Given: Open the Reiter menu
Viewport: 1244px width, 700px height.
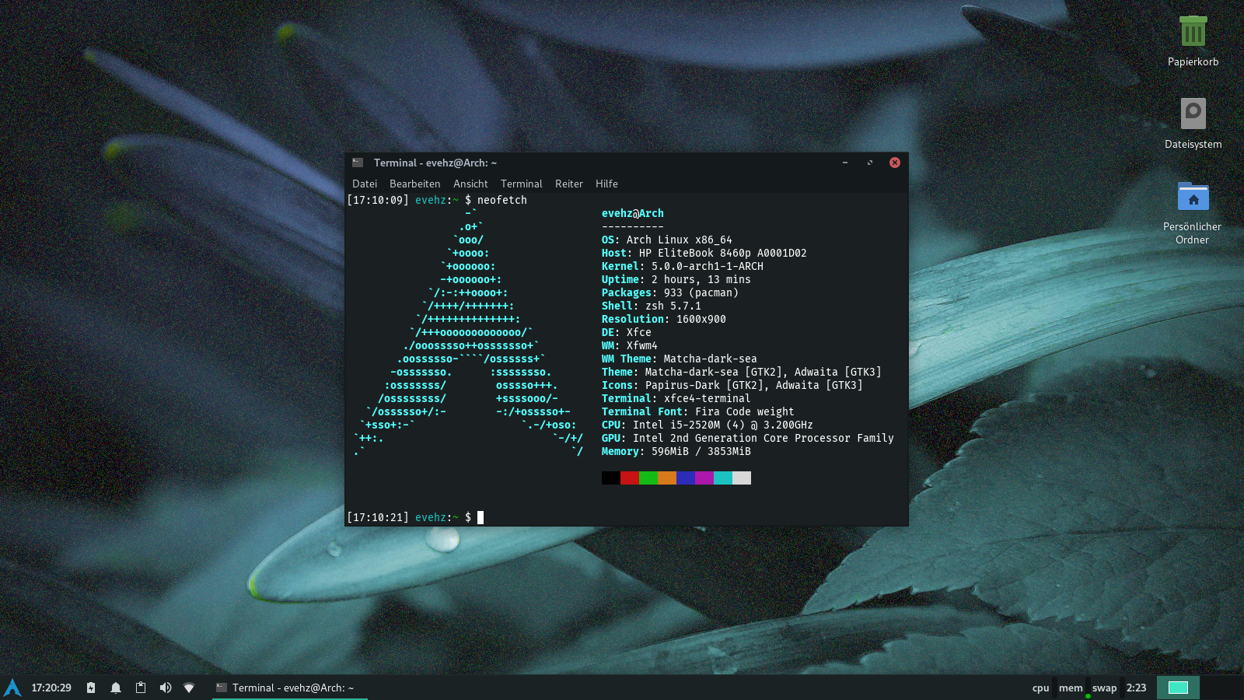Looking at the screenshot, I should click(x=569, y=184).
